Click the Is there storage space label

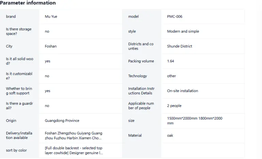click(x=19, y=31)
